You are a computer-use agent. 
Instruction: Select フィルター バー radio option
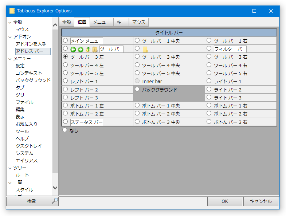[209, 48]
